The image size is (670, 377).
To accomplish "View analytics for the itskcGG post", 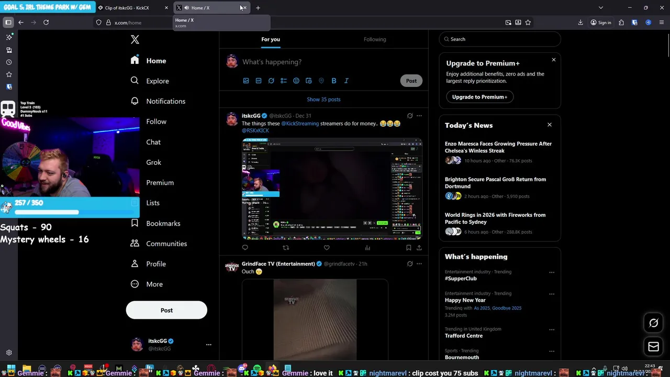I will [367, 248].
